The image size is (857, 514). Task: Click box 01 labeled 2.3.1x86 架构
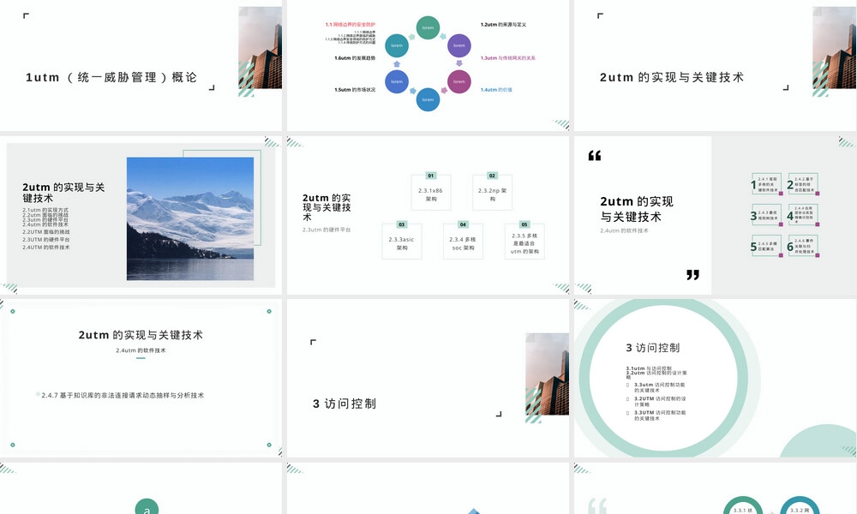click(x=431, y=192)
